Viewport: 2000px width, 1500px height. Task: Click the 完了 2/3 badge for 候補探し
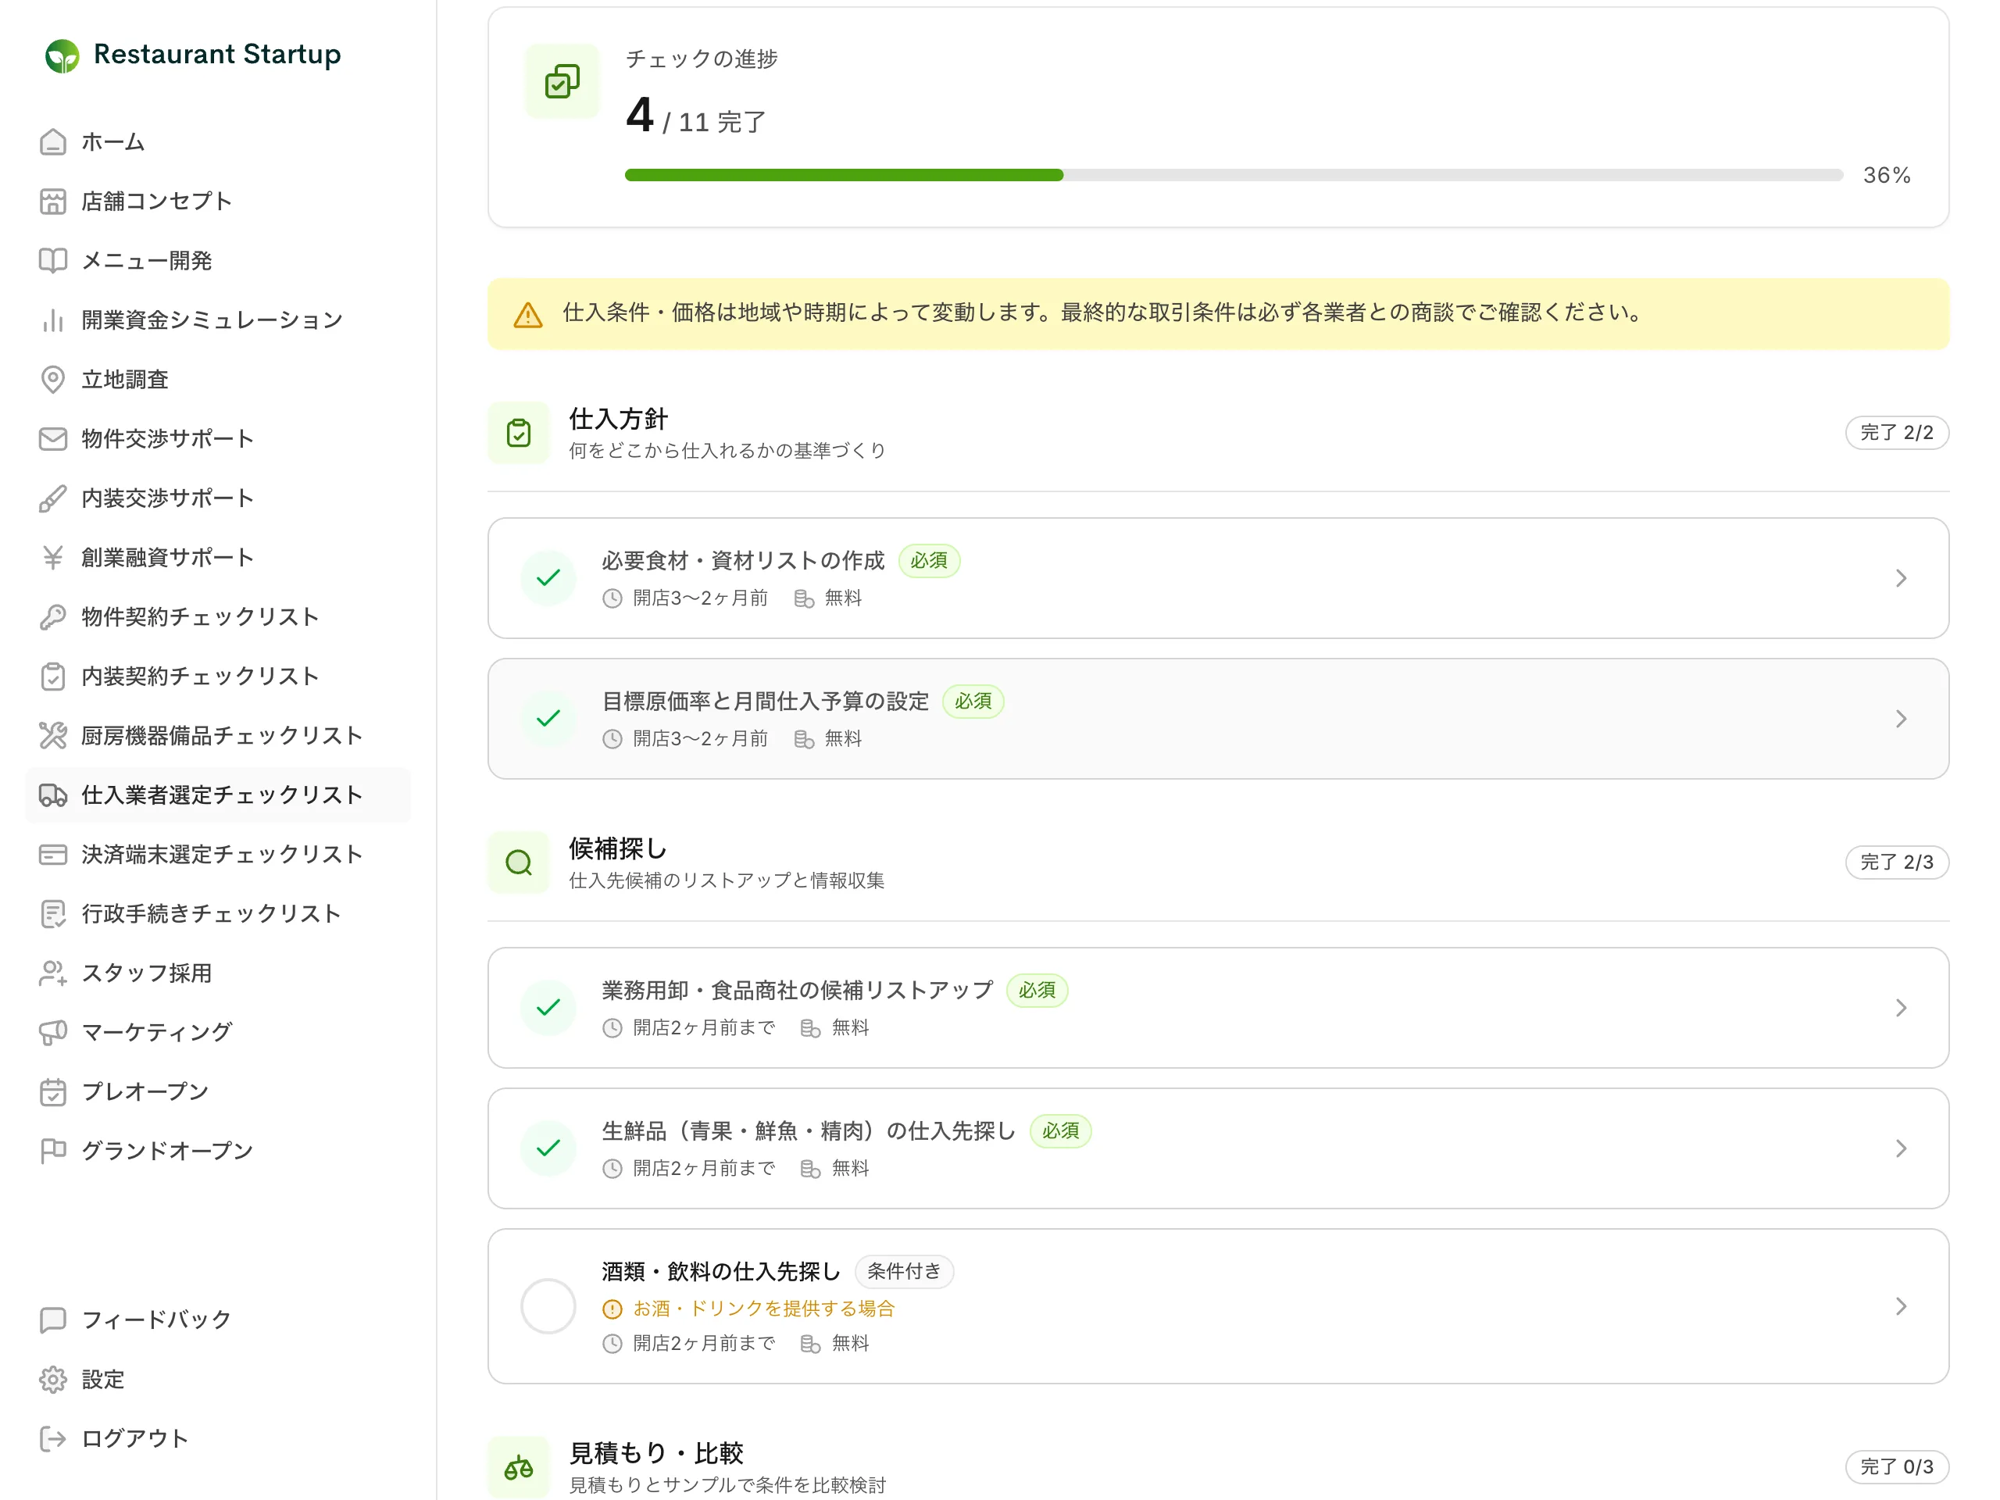click(1897, 862)
